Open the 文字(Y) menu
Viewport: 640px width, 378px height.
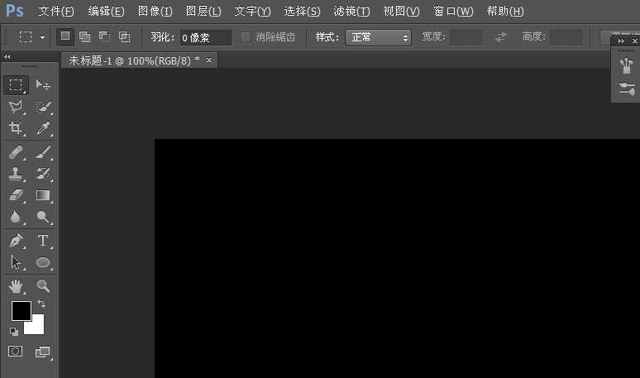click(252, 12)
